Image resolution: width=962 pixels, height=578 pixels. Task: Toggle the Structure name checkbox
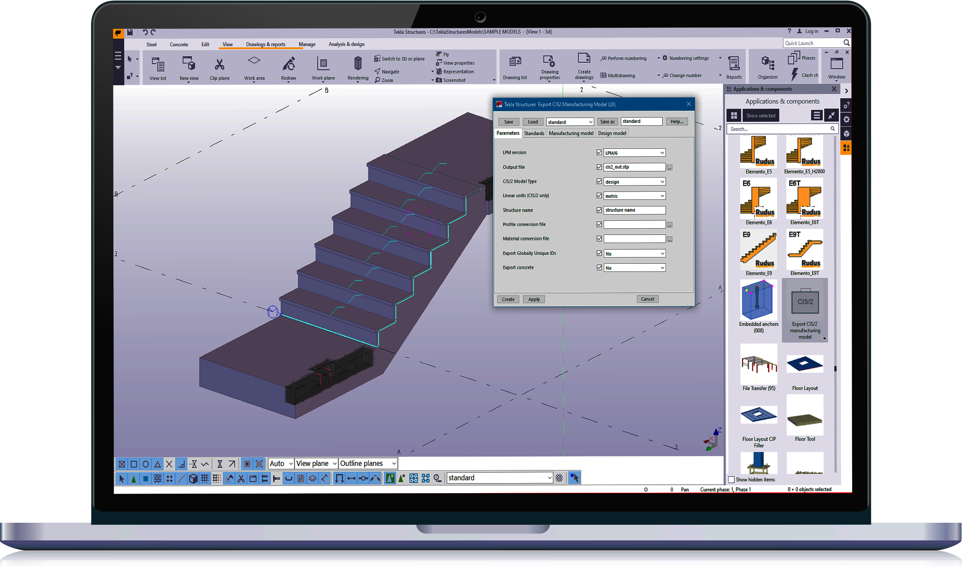(x=599, y=210)
